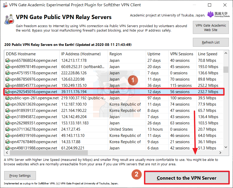Click server icon beside vpn392613639.opengw.net
The width and height of the screenshot is (233, 188).
click(8, 104)
